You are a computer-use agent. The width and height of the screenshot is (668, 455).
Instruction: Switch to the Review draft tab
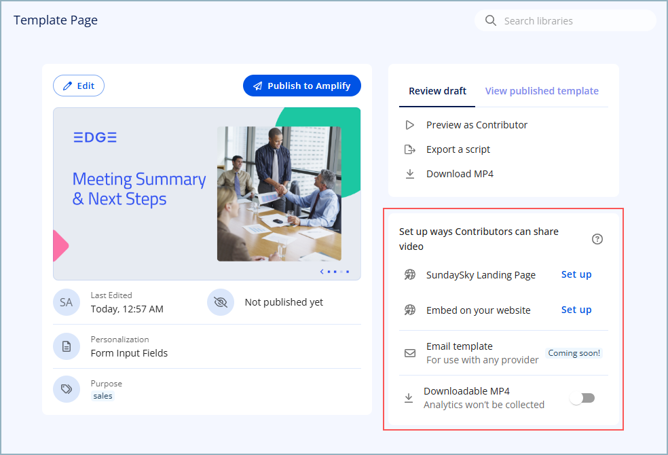(437, 91)
